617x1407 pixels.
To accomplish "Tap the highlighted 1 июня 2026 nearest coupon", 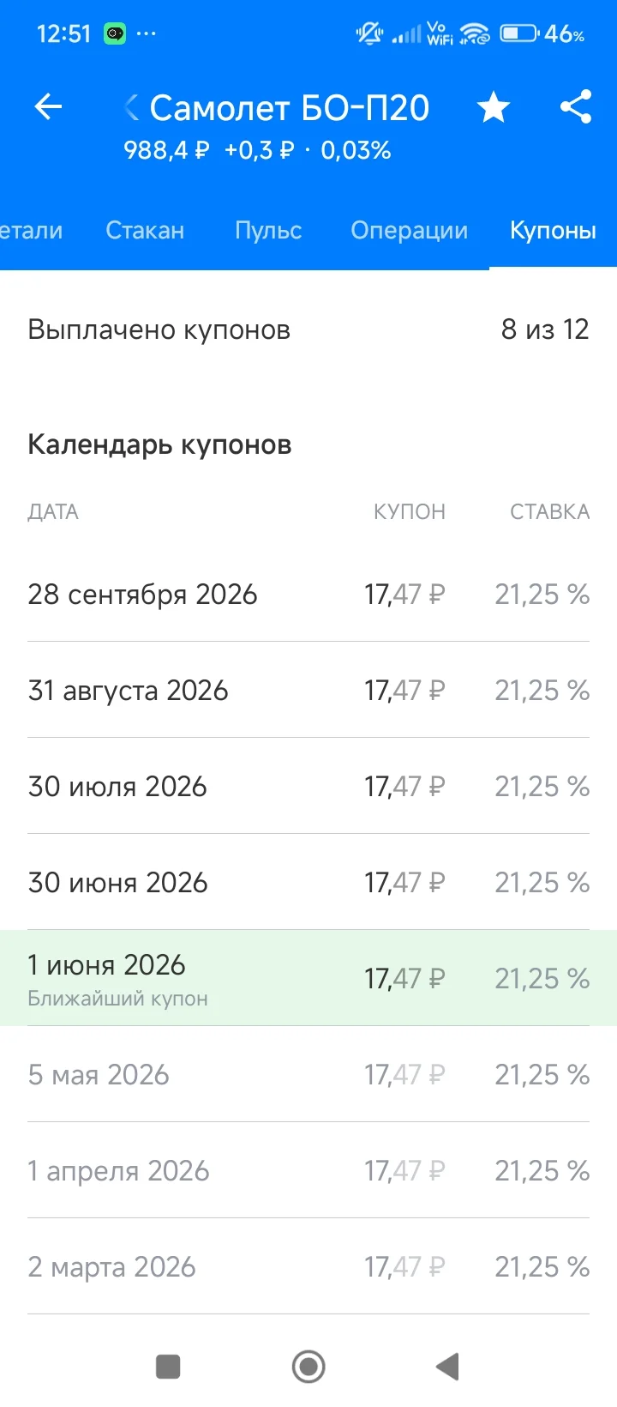I will point(308,978).
